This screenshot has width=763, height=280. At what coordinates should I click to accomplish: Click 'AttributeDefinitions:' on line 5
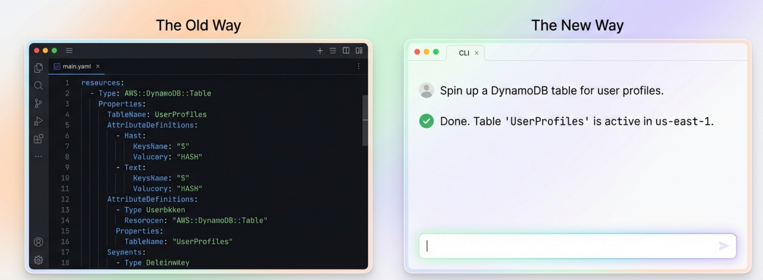pos(152,125)
